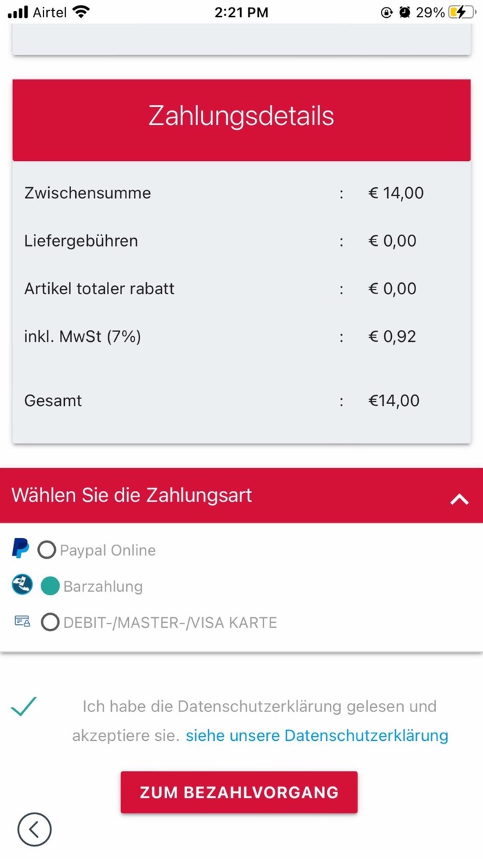Tap the clock time in status bar
The width and height of the screenshot is (483, 859).
241,12
